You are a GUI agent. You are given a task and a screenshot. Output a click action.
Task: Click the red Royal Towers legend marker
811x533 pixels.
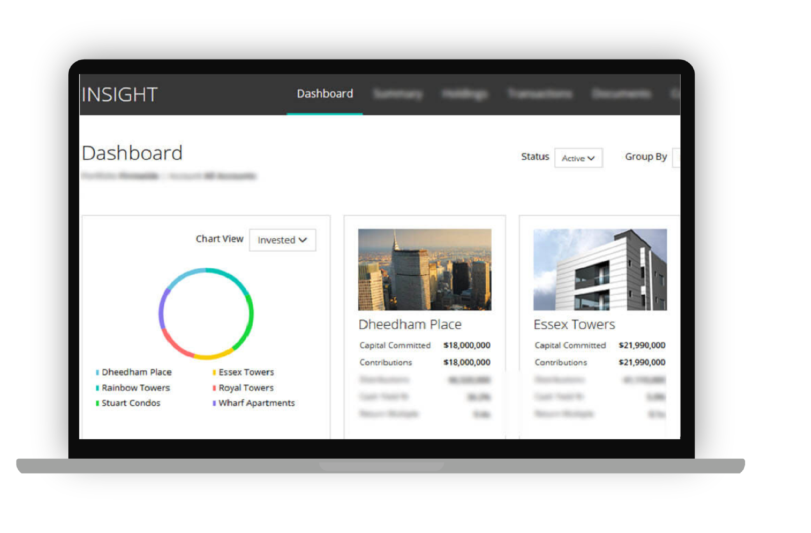coord(214,387)
